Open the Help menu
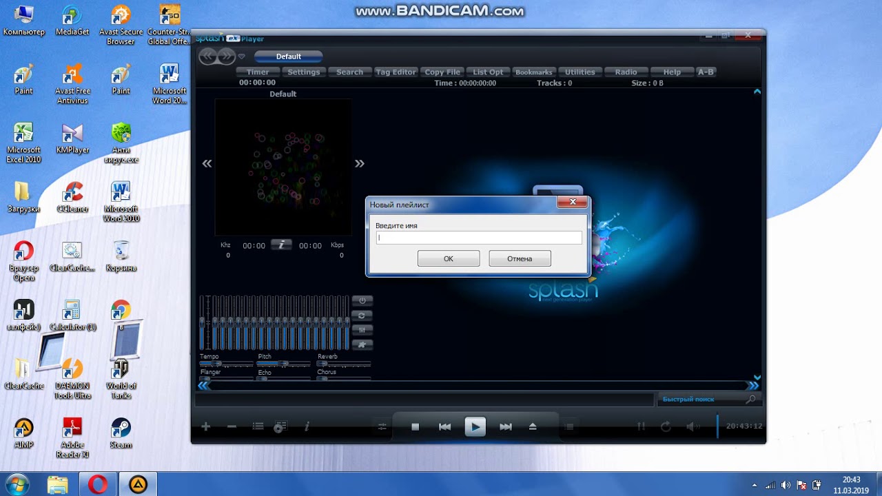The height and width of the screenshot is (496, 882). (672, 72)
